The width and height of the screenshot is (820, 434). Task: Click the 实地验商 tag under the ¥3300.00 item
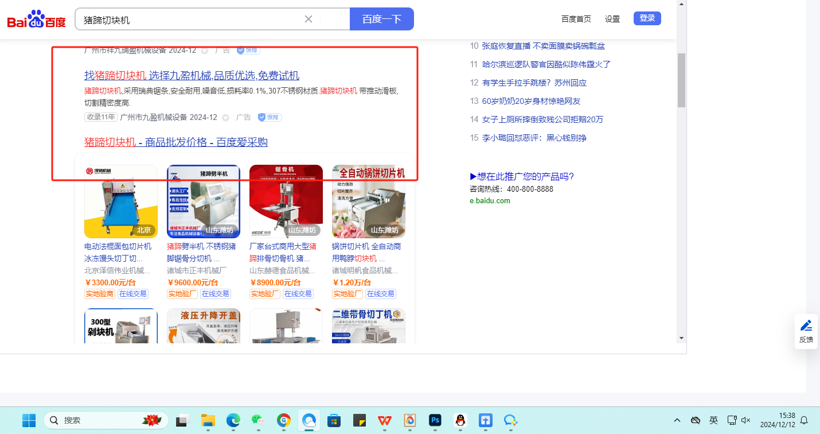(x=100, y=294)
